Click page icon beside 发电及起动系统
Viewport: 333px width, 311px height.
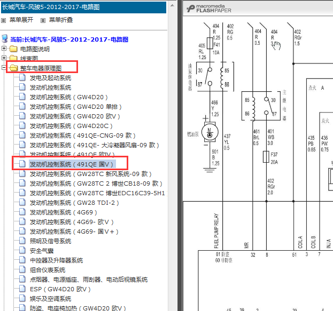(x=22, y=77)
